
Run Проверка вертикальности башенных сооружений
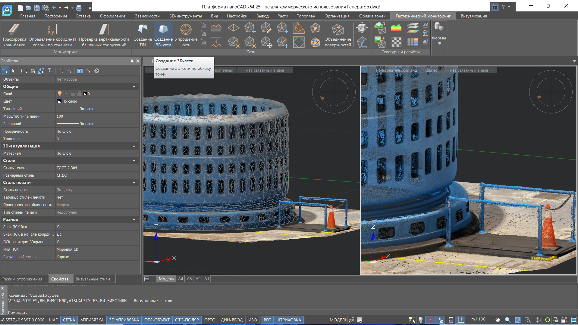point(104,29)
